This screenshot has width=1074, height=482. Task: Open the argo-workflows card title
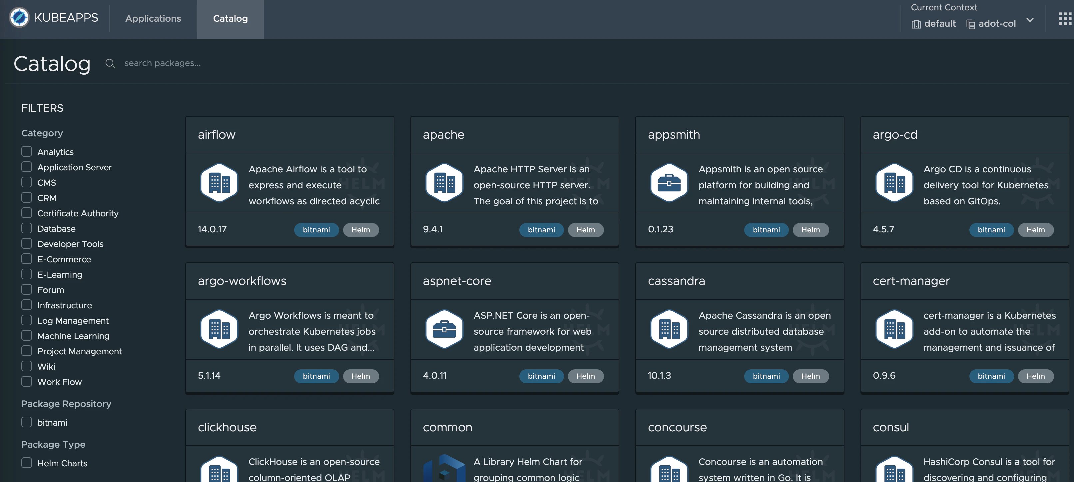242,281
